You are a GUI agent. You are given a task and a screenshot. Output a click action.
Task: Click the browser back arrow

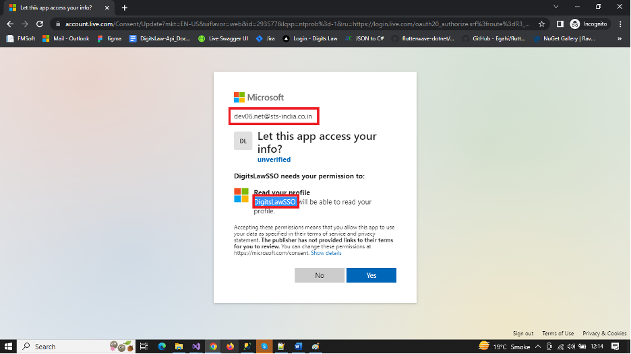point(9,24)
